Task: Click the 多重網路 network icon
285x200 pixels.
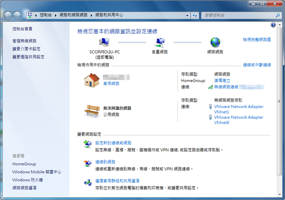Action: click(x=160, y=43)
